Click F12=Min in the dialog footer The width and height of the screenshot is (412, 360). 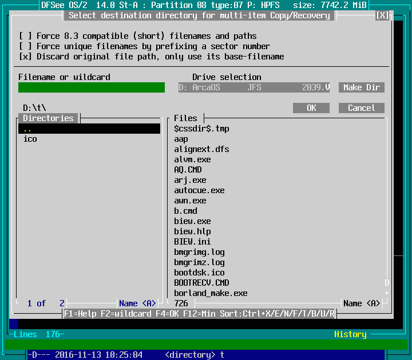point(201,314)
